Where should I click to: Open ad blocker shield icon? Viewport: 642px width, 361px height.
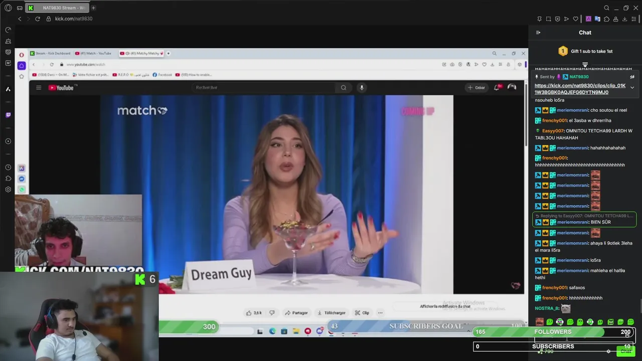click(557, 19)
